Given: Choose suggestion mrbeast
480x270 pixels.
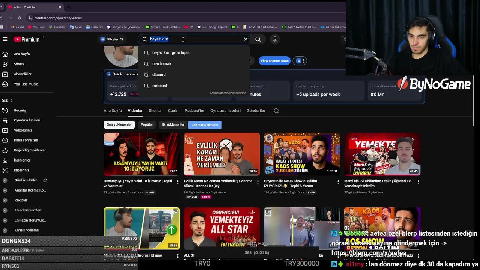Looking at the screenshot, I should pos(194,85).
